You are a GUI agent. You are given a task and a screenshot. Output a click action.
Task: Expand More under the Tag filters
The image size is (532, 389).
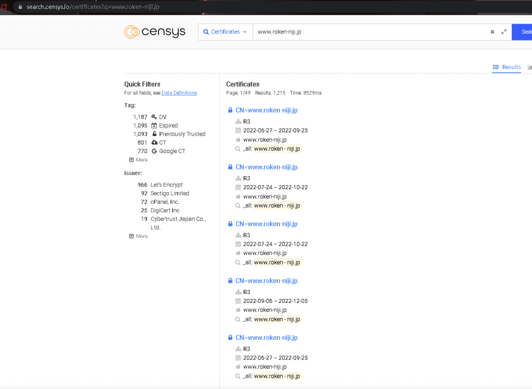click(138, 160)
